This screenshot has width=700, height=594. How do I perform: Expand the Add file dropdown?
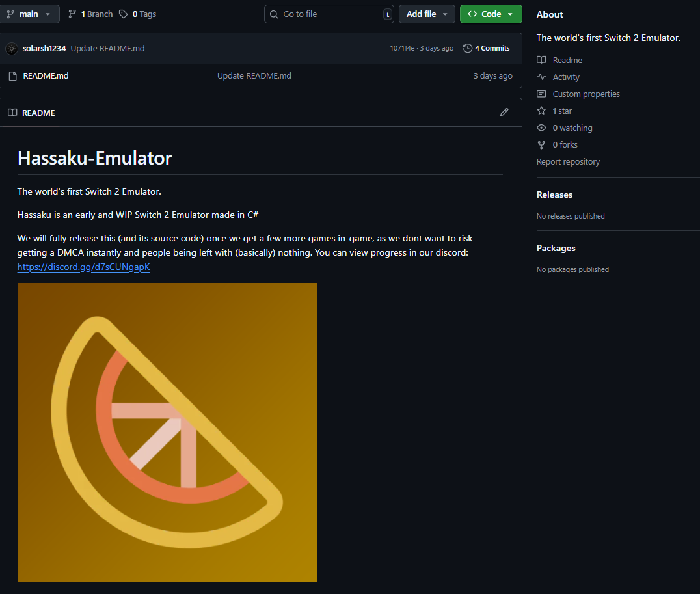(x=427, y=14)
